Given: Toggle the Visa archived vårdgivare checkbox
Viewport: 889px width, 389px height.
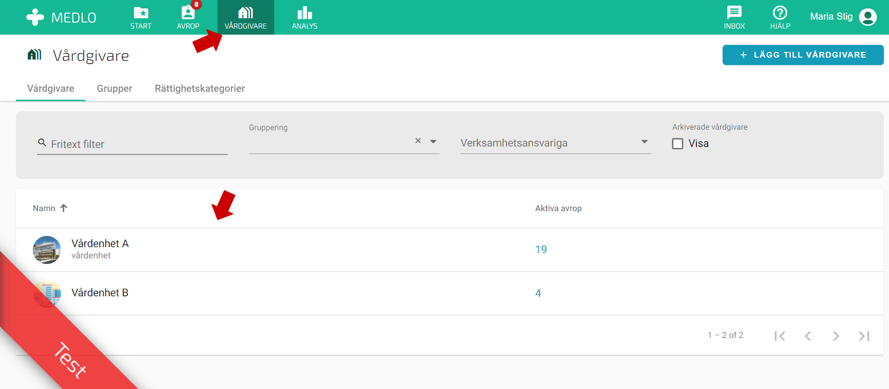Looking at the screenshot, I should click(x=678, y=144).
